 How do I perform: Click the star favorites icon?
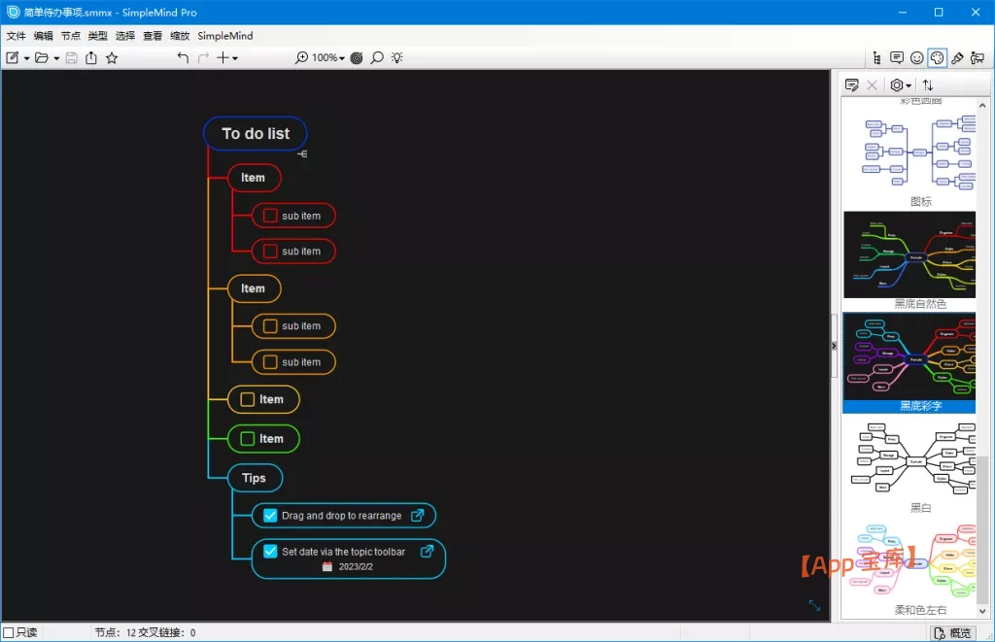point(112,58)
